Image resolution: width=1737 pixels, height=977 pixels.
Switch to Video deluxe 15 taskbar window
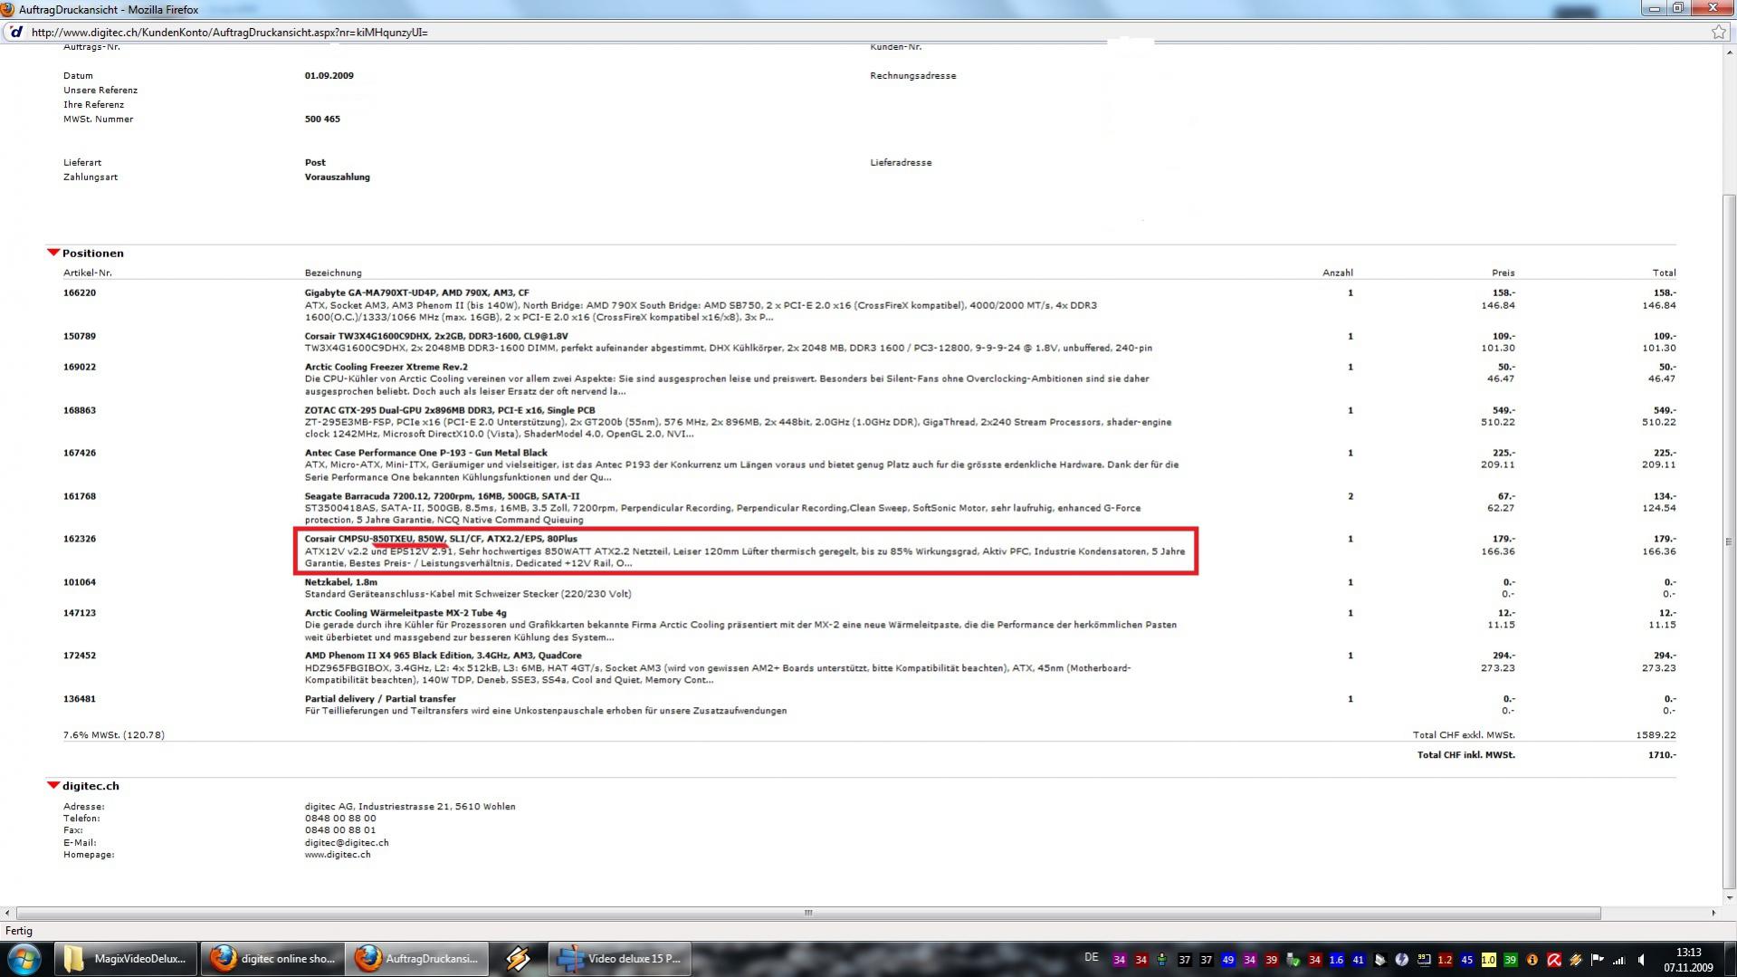(621, 958)
